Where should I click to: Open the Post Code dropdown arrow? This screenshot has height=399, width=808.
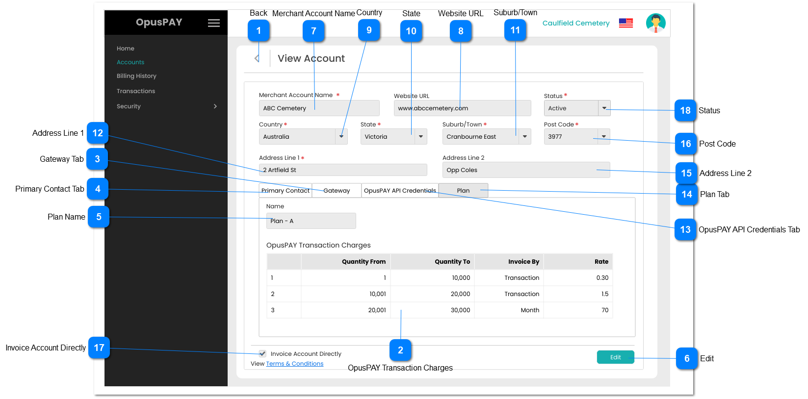(x=604, y=136)
